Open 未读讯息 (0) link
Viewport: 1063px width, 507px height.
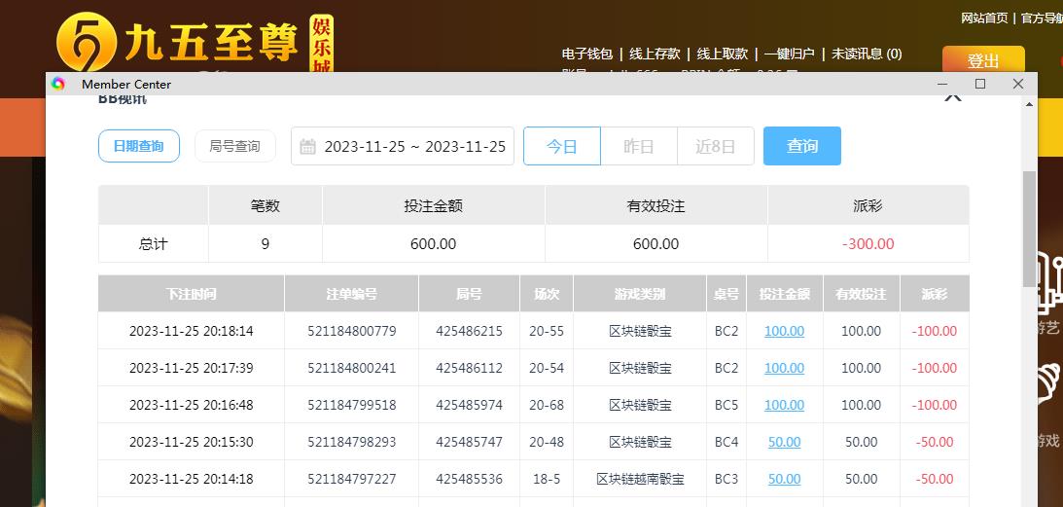(x=867, y=54)
